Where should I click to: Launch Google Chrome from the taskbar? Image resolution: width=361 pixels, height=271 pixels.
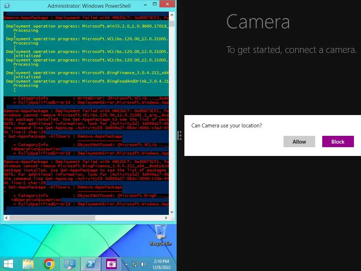pos(49,264)
